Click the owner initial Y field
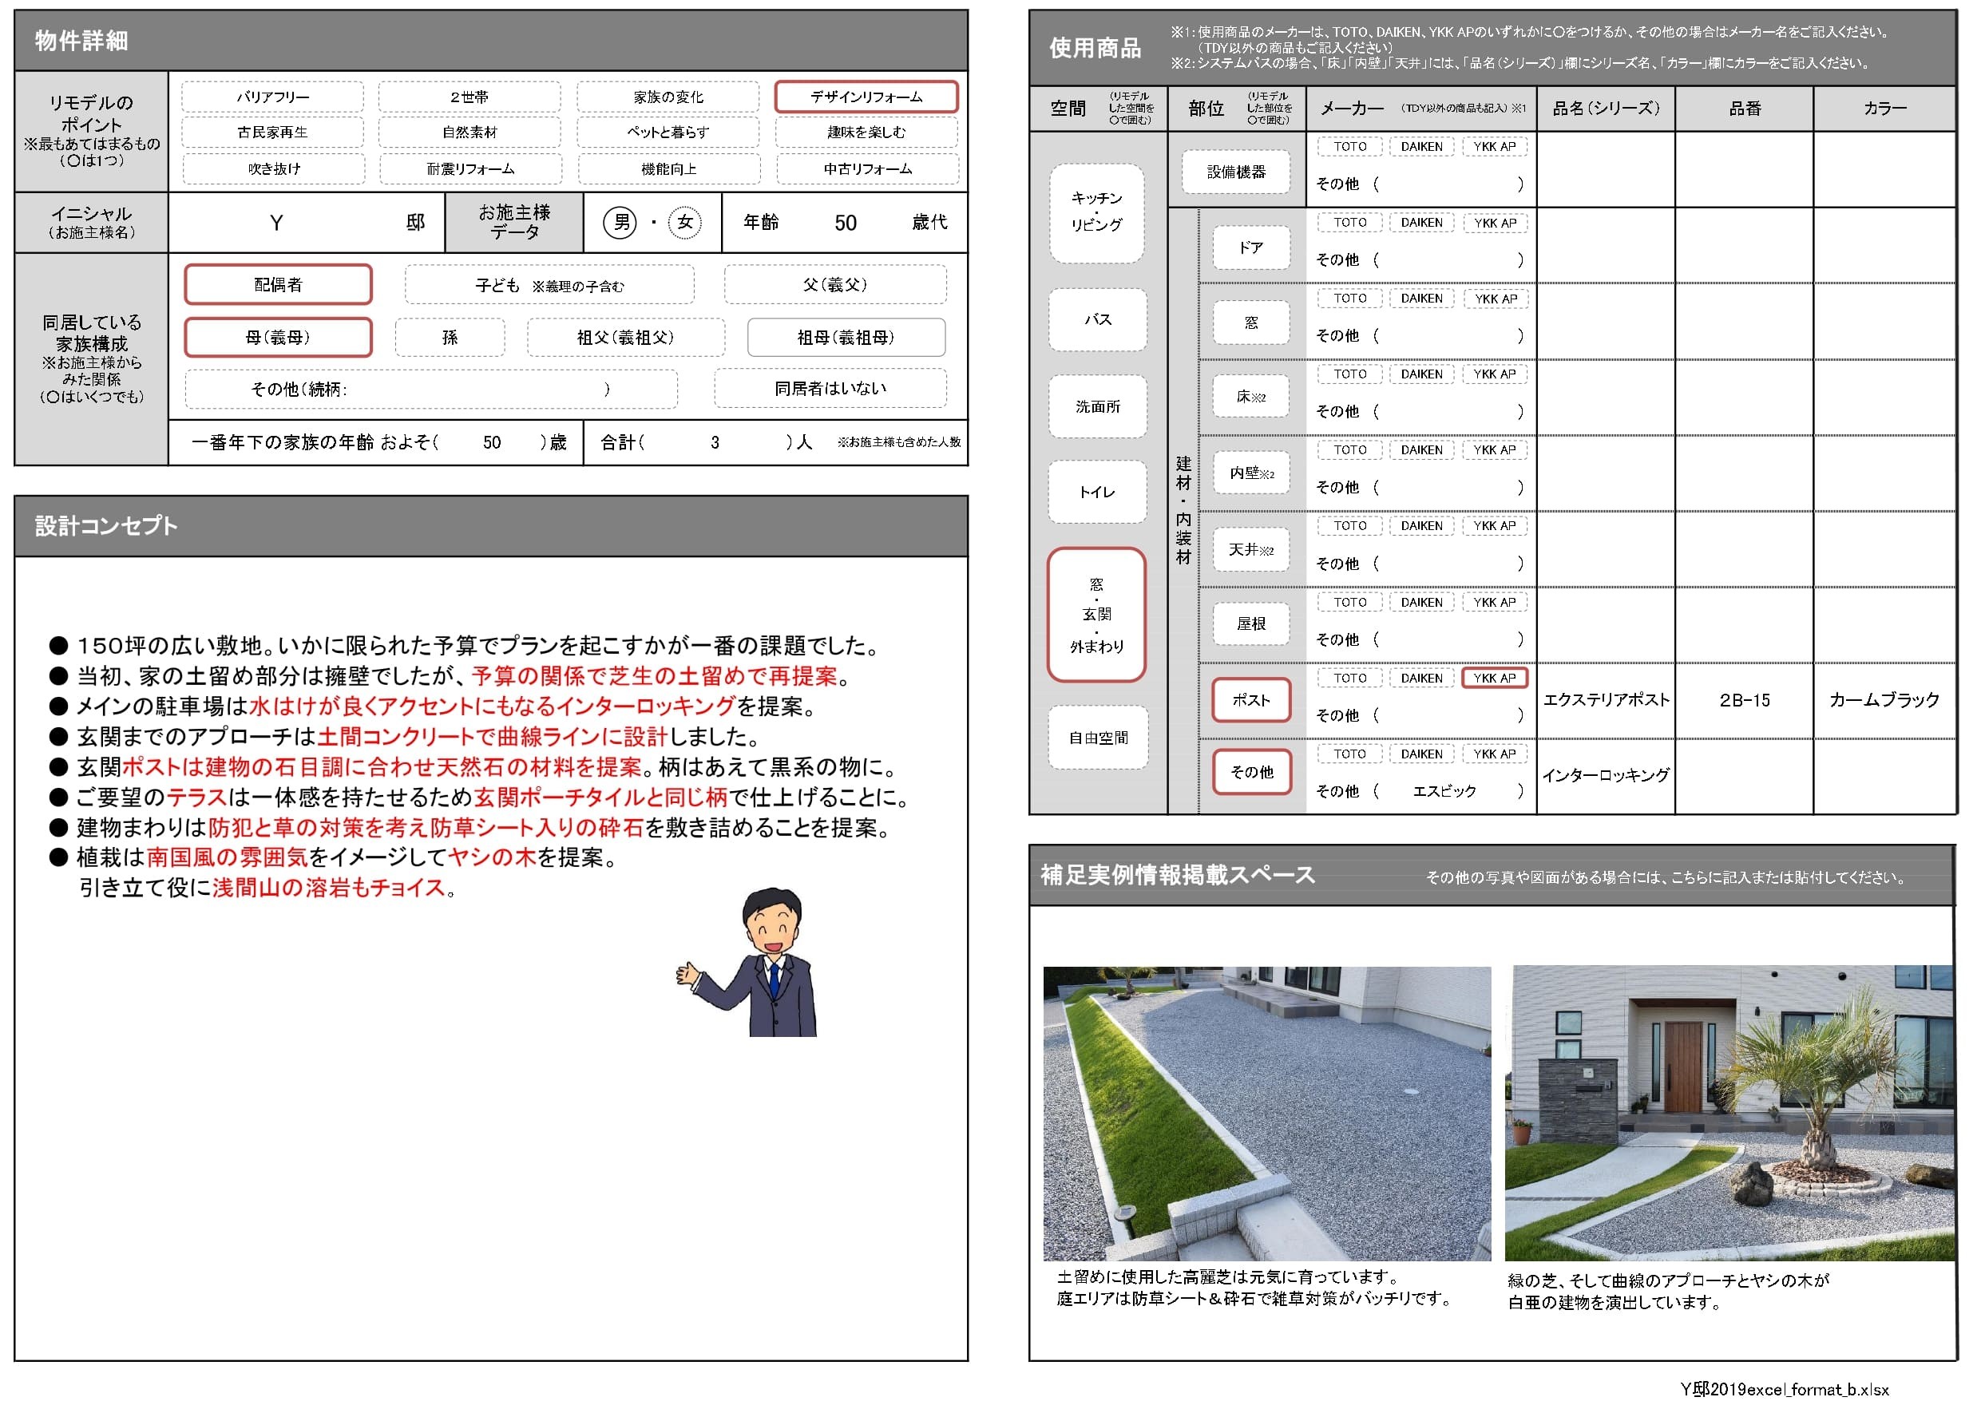 [x=276, y=224]
